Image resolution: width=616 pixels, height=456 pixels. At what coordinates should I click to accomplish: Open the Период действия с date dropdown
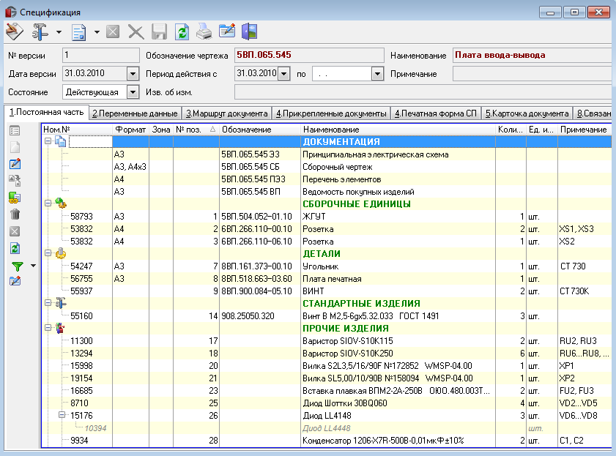pyautogui.click(x=283, y=73)
